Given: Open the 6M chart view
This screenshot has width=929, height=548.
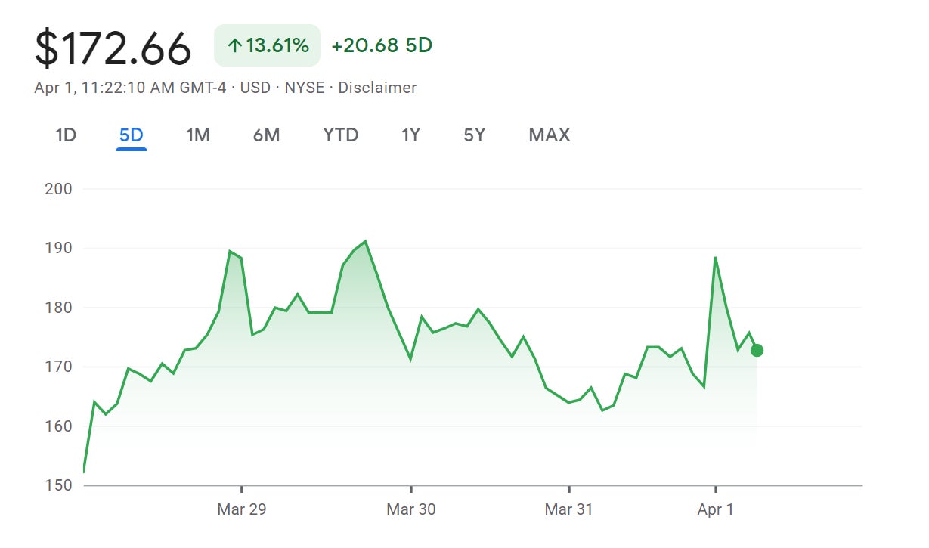Looking at the screenshot, I should pyautogui.click(x=266, y=135).
